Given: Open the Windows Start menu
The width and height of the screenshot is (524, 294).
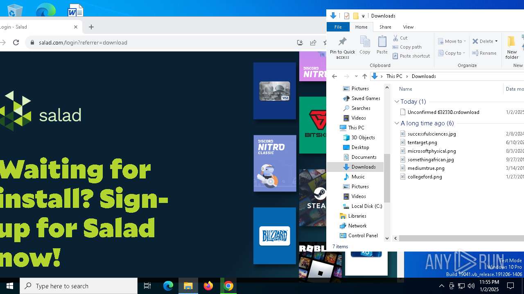Looking at the screenshot, I should [x=10, y=286].
